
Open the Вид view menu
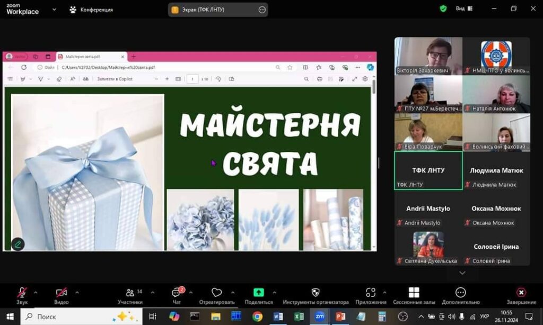tap(464, 9)
